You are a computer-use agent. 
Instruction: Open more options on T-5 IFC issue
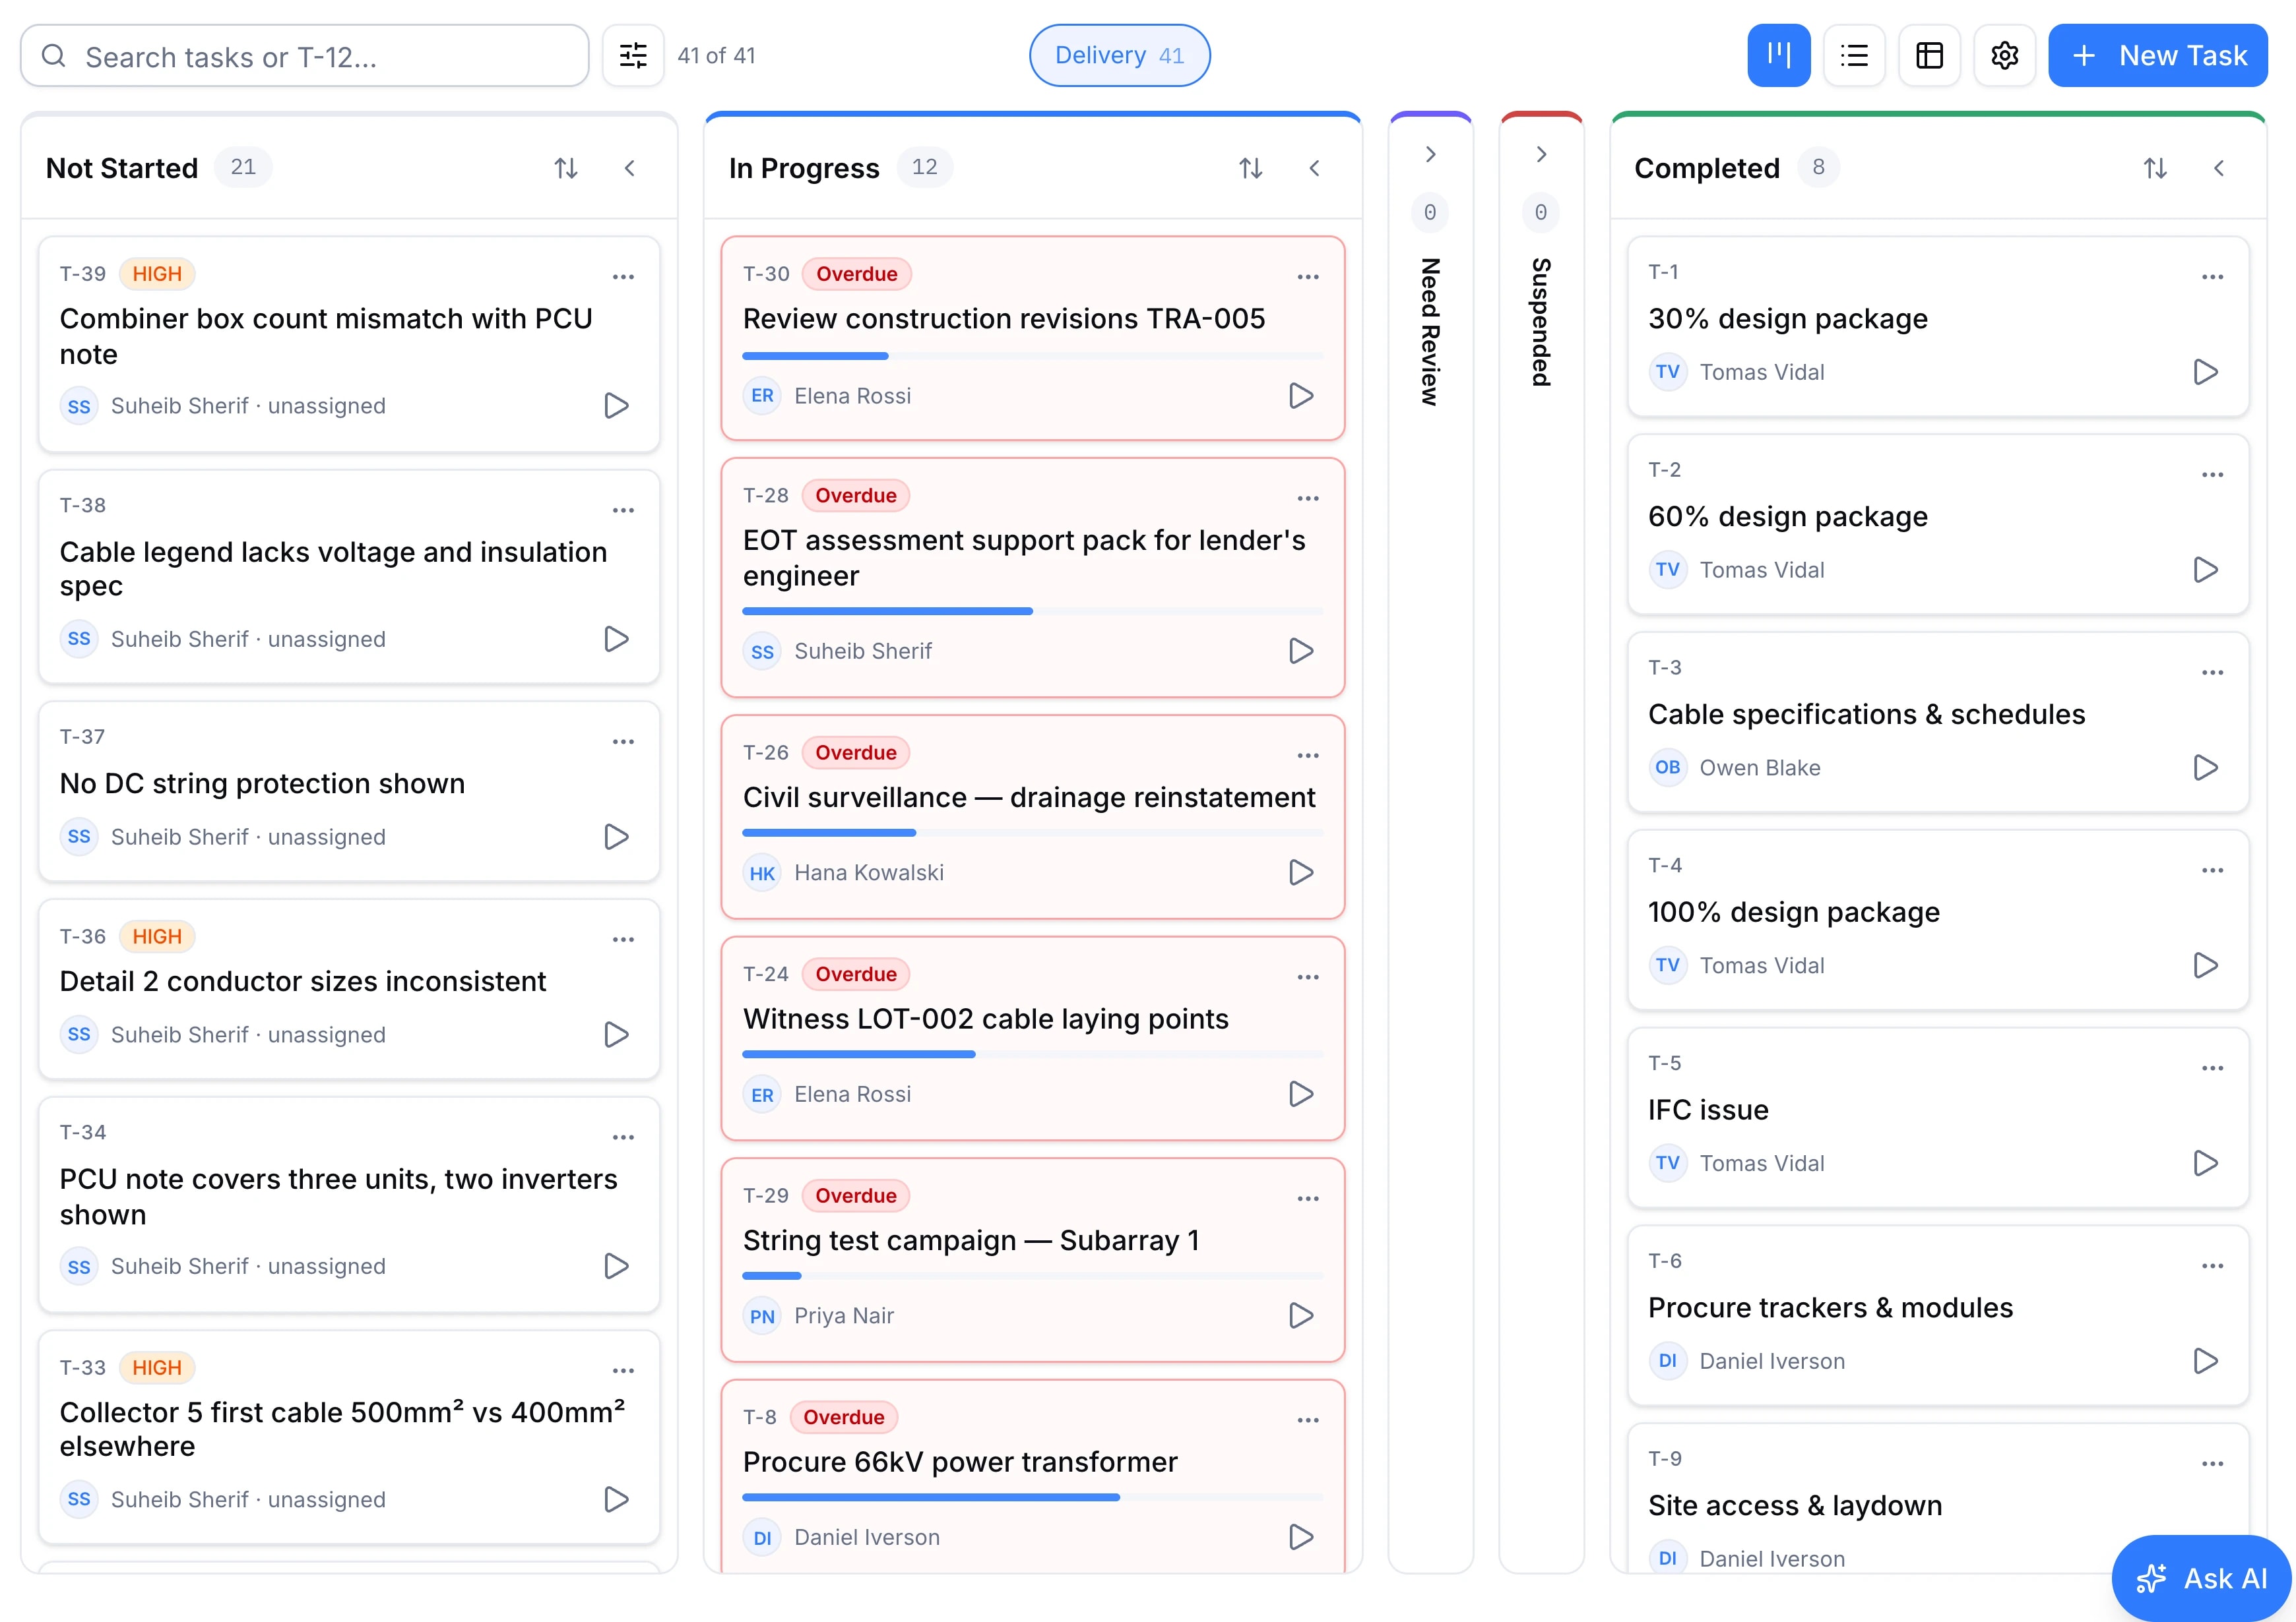tap(2213, 1068)
